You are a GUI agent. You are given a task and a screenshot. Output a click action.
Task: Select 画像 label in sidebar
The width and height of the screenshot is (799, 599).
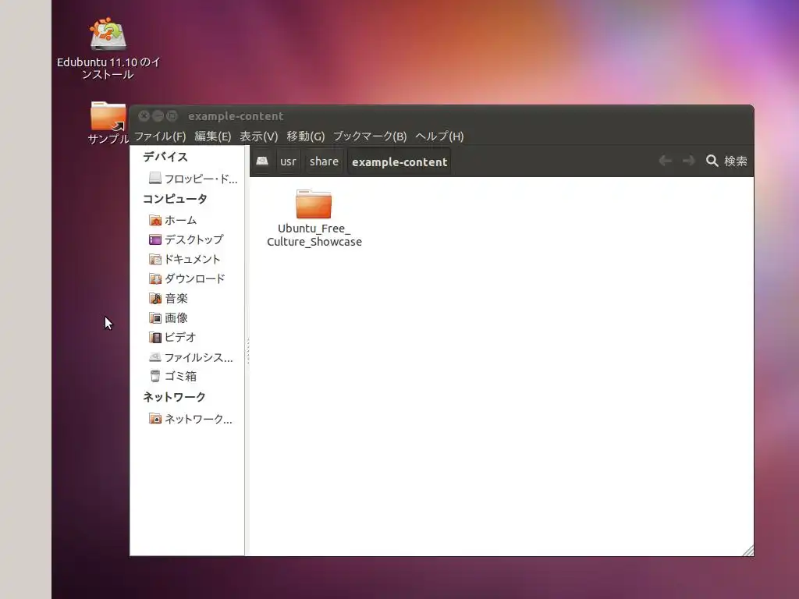(176, 318)
